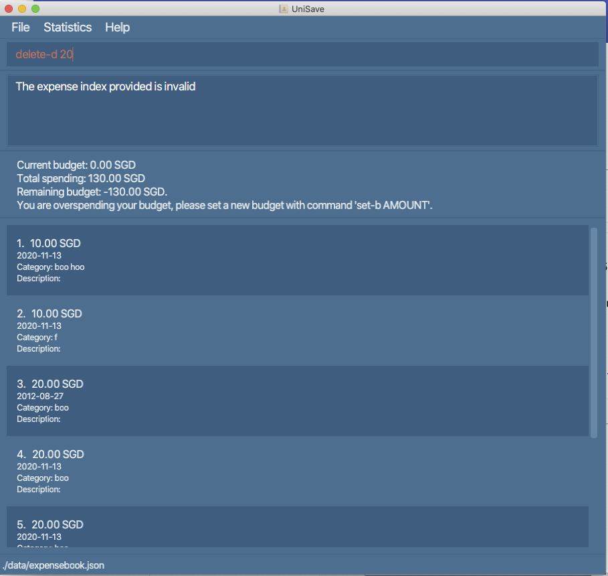Viewport: 608px width, 576px height.
Task: Click expense 1 category 'boo hoo'
Action: click(70, 267)
